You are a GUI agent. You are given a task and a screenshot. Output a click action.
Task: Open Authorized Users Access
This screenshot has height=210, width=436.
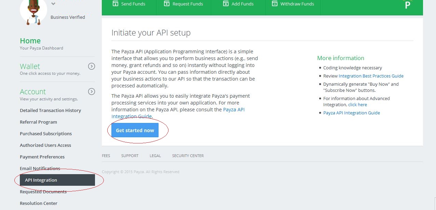click(45, 145)
